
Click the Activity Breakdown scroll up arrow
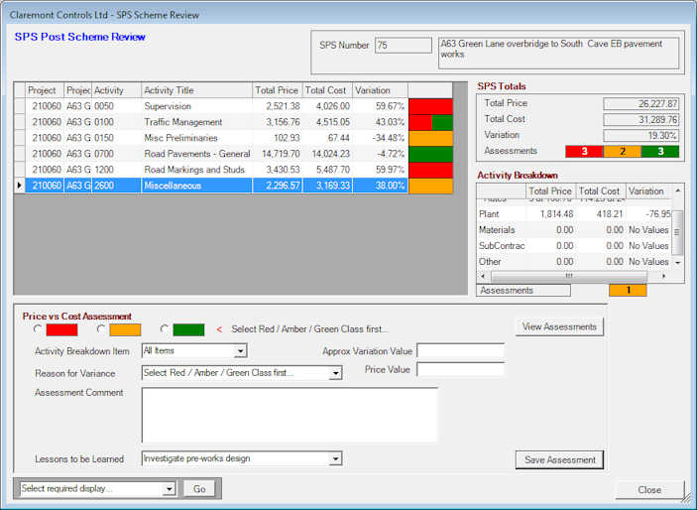pos(678,191)
